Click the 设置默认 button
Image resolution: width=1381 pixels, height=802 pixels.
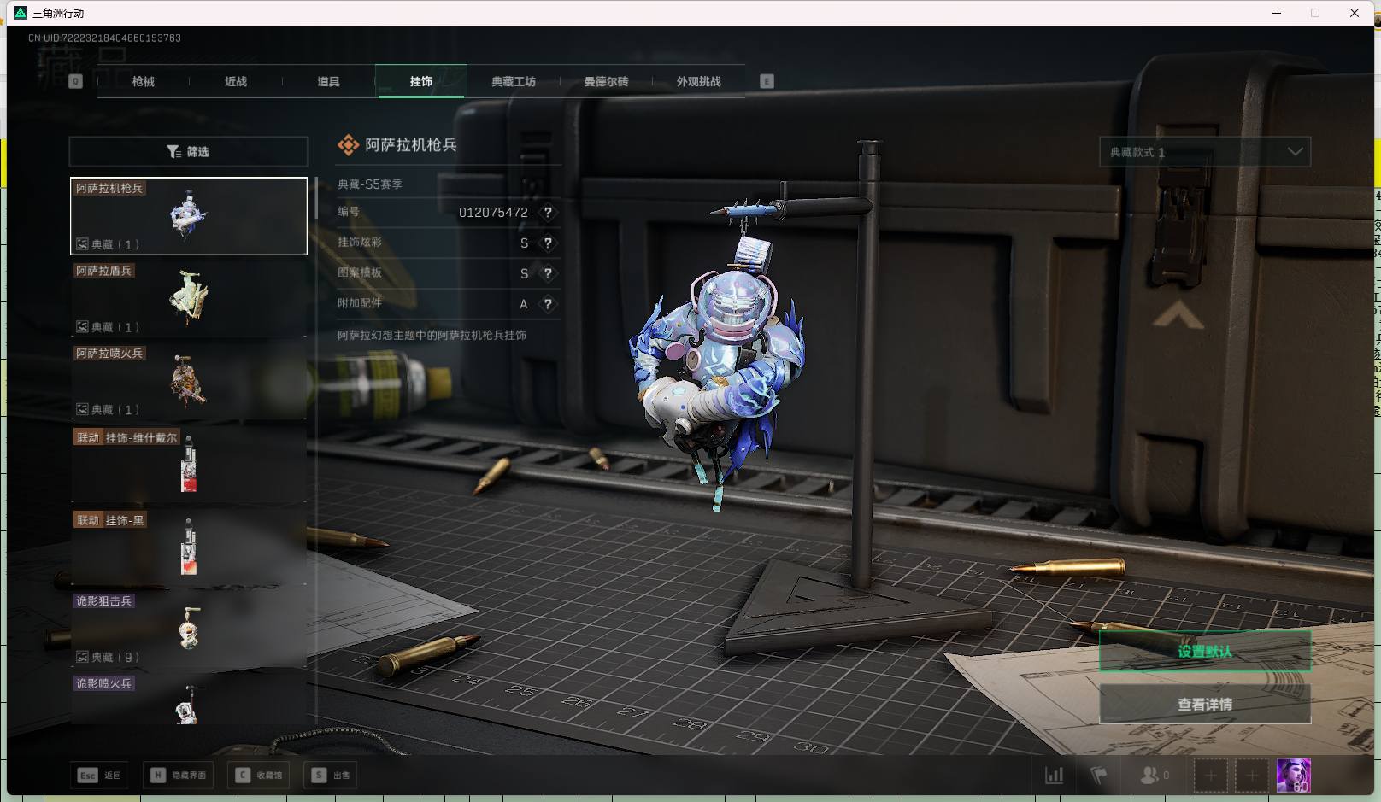1204,652
